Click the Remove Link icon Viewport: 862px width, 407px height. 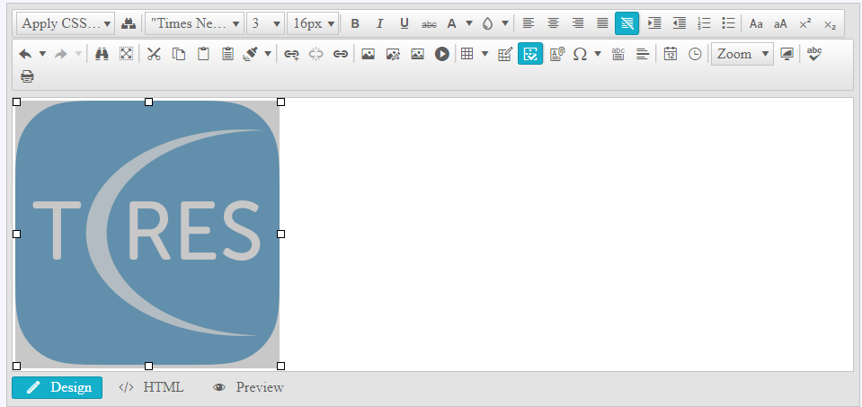click(316, 54)
